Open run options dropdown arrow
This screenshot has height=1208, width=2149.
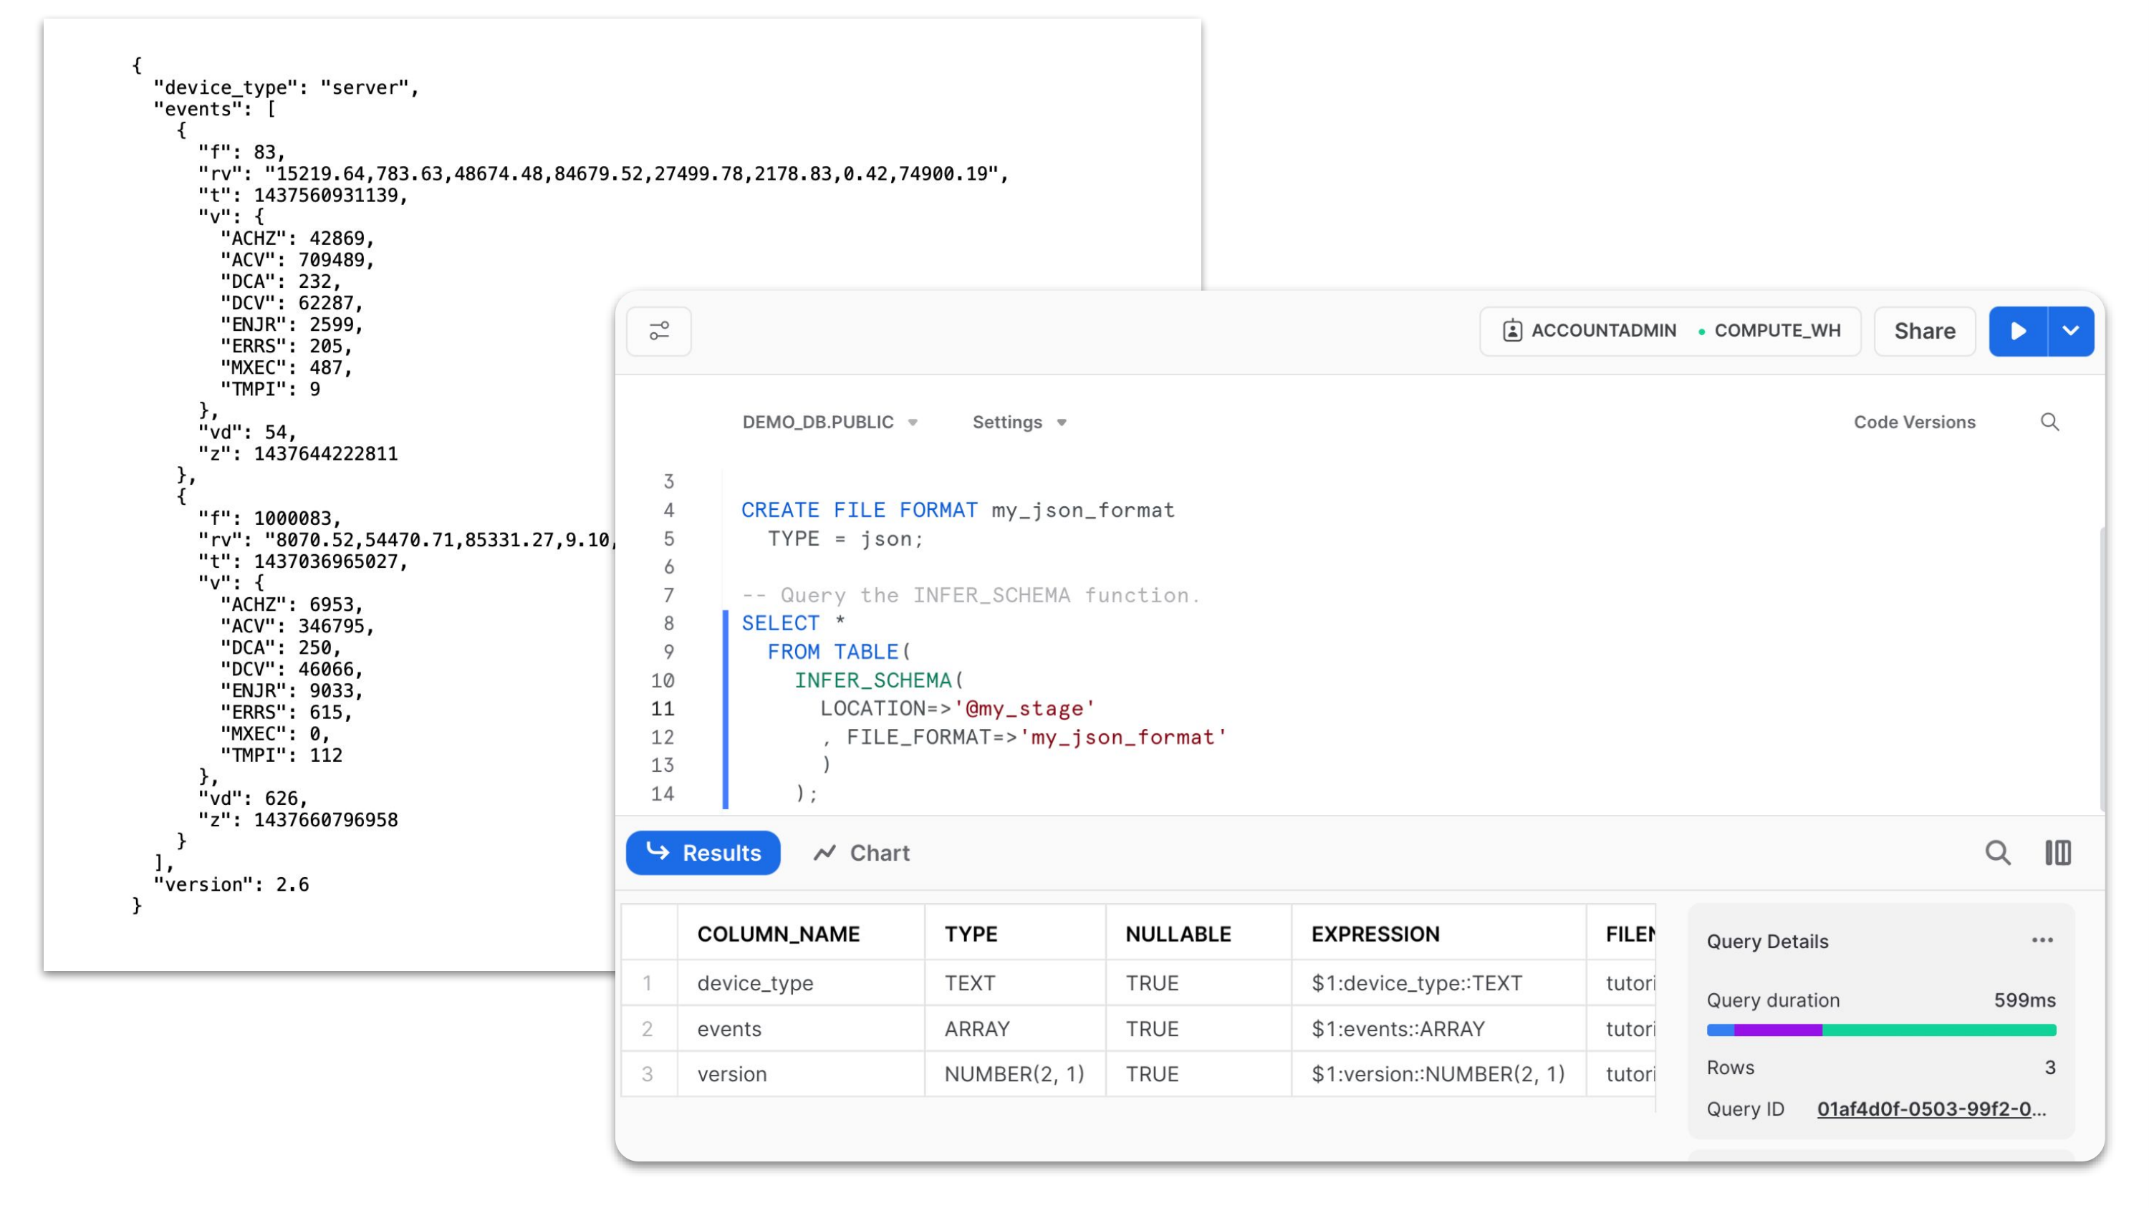coord(2071,331)
